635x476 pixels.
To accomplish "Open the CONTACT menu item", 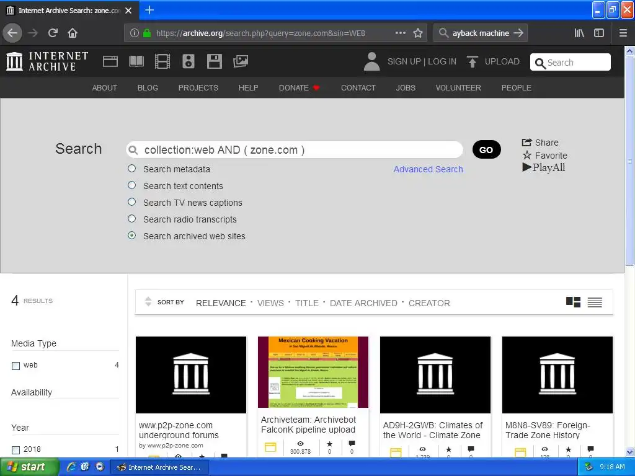I will click(x=358, y=88).
